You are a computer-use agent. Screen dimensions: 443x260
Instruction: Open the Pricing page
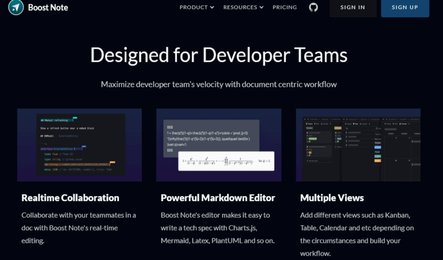click(x=285, y=7)
